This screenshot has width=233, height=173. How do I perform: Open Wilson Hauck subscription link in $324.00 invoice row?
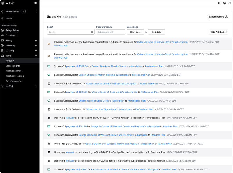coord(109,109)
